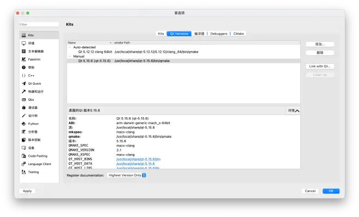Open the Register documentation dropdown

tap(127, 175)
